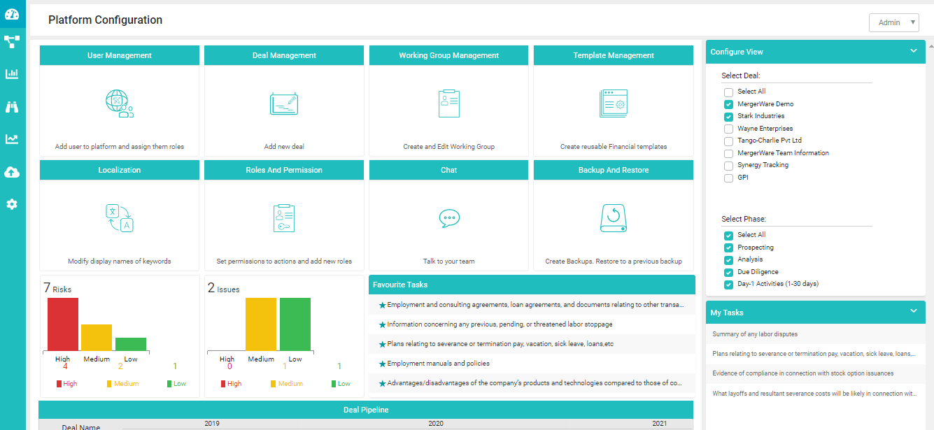Open the settings gear in the sidebar
The height and width of the screenshot is (430, 934).
click(13, 203)
